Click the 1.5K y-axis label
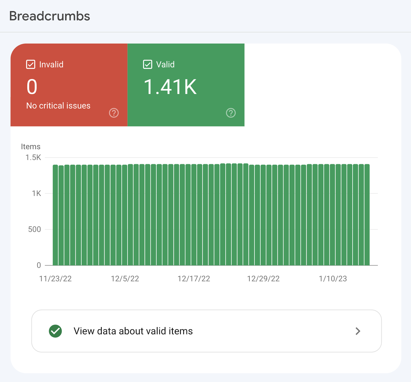Screen dimensions: 411x382 [x=33, y=158]
